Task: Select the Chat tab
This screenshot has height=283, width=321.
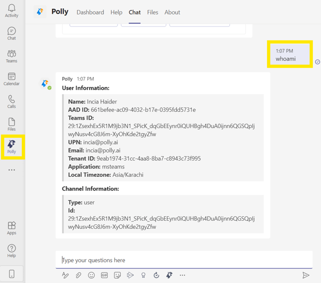Action: point(135,12)
